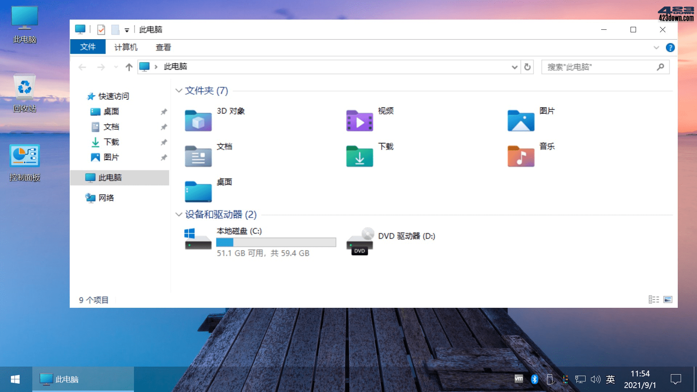Select 网络 in the sidebar
Image resolution: width=697 pixels, height=392 pixels.
[107, 198]
